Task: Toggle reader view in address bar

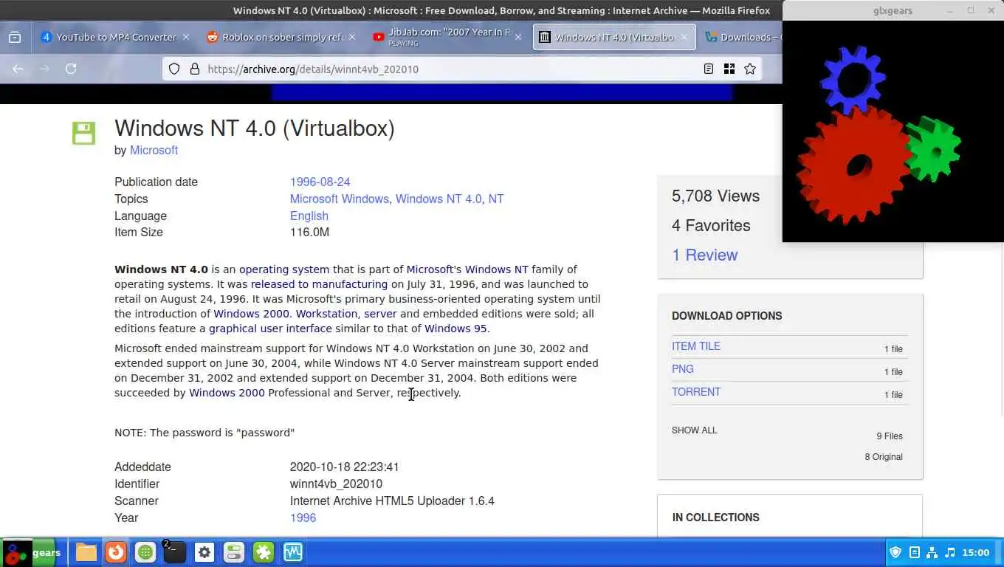Action: tap(708, 69)
